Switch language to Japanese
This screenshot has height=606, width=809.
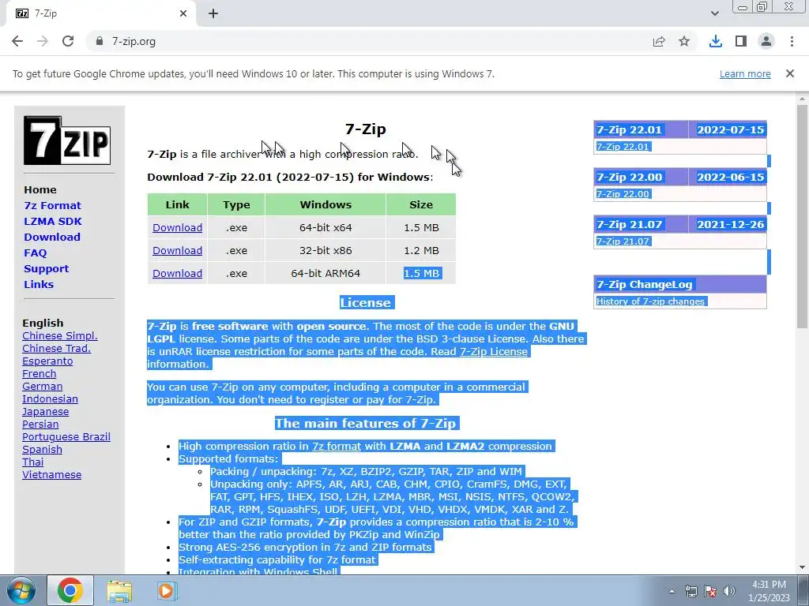[x=45, y=412]
